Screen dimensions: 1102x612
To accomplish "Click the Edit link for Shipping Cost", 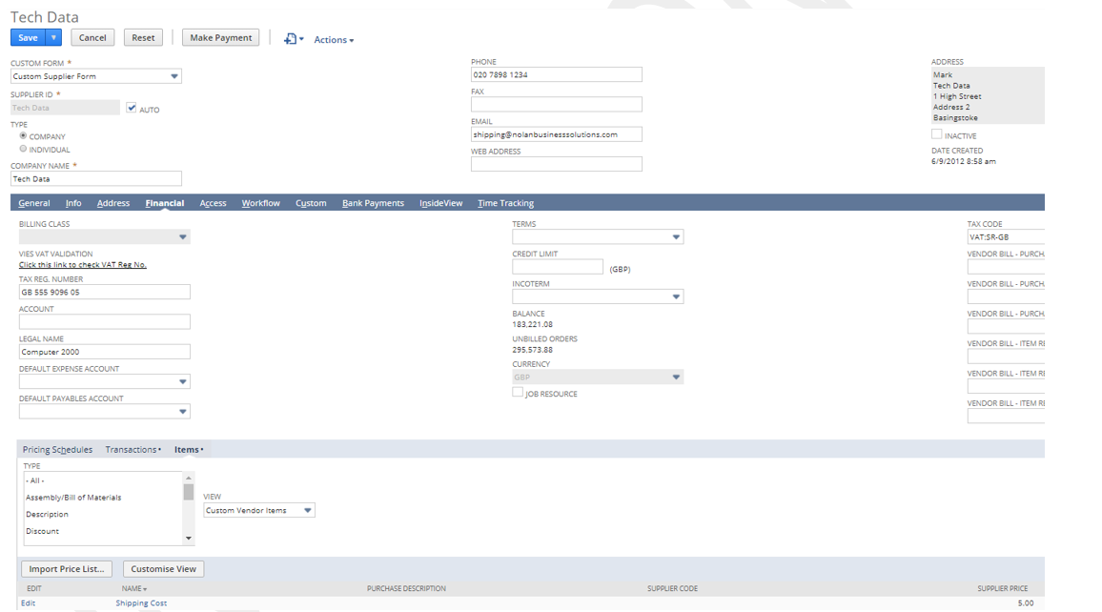I will (29, 603).
